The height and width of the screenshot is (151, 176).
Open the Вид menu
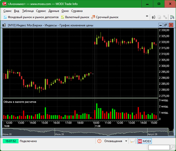pos(17,11)
